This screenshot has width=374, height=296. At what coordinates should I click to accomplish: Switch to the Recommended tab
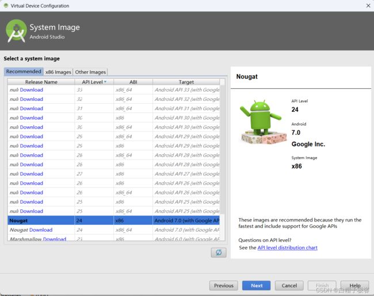[x=24, y=72]
